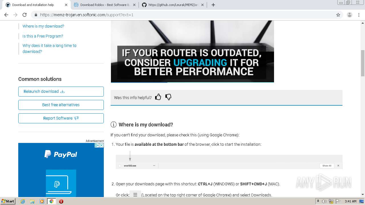Bookmark this page with the star icon

click(338, 15)
